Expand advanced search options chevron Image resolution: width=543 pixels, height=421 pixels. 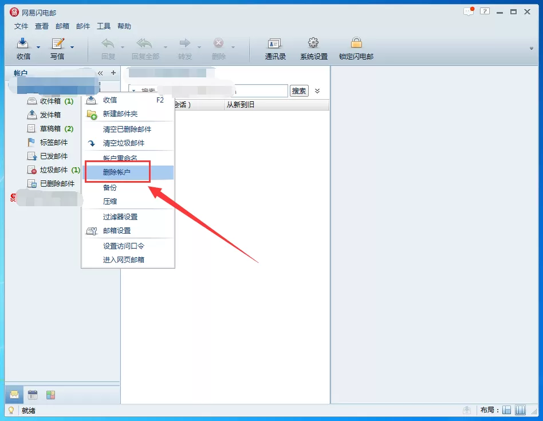[317, 91]
